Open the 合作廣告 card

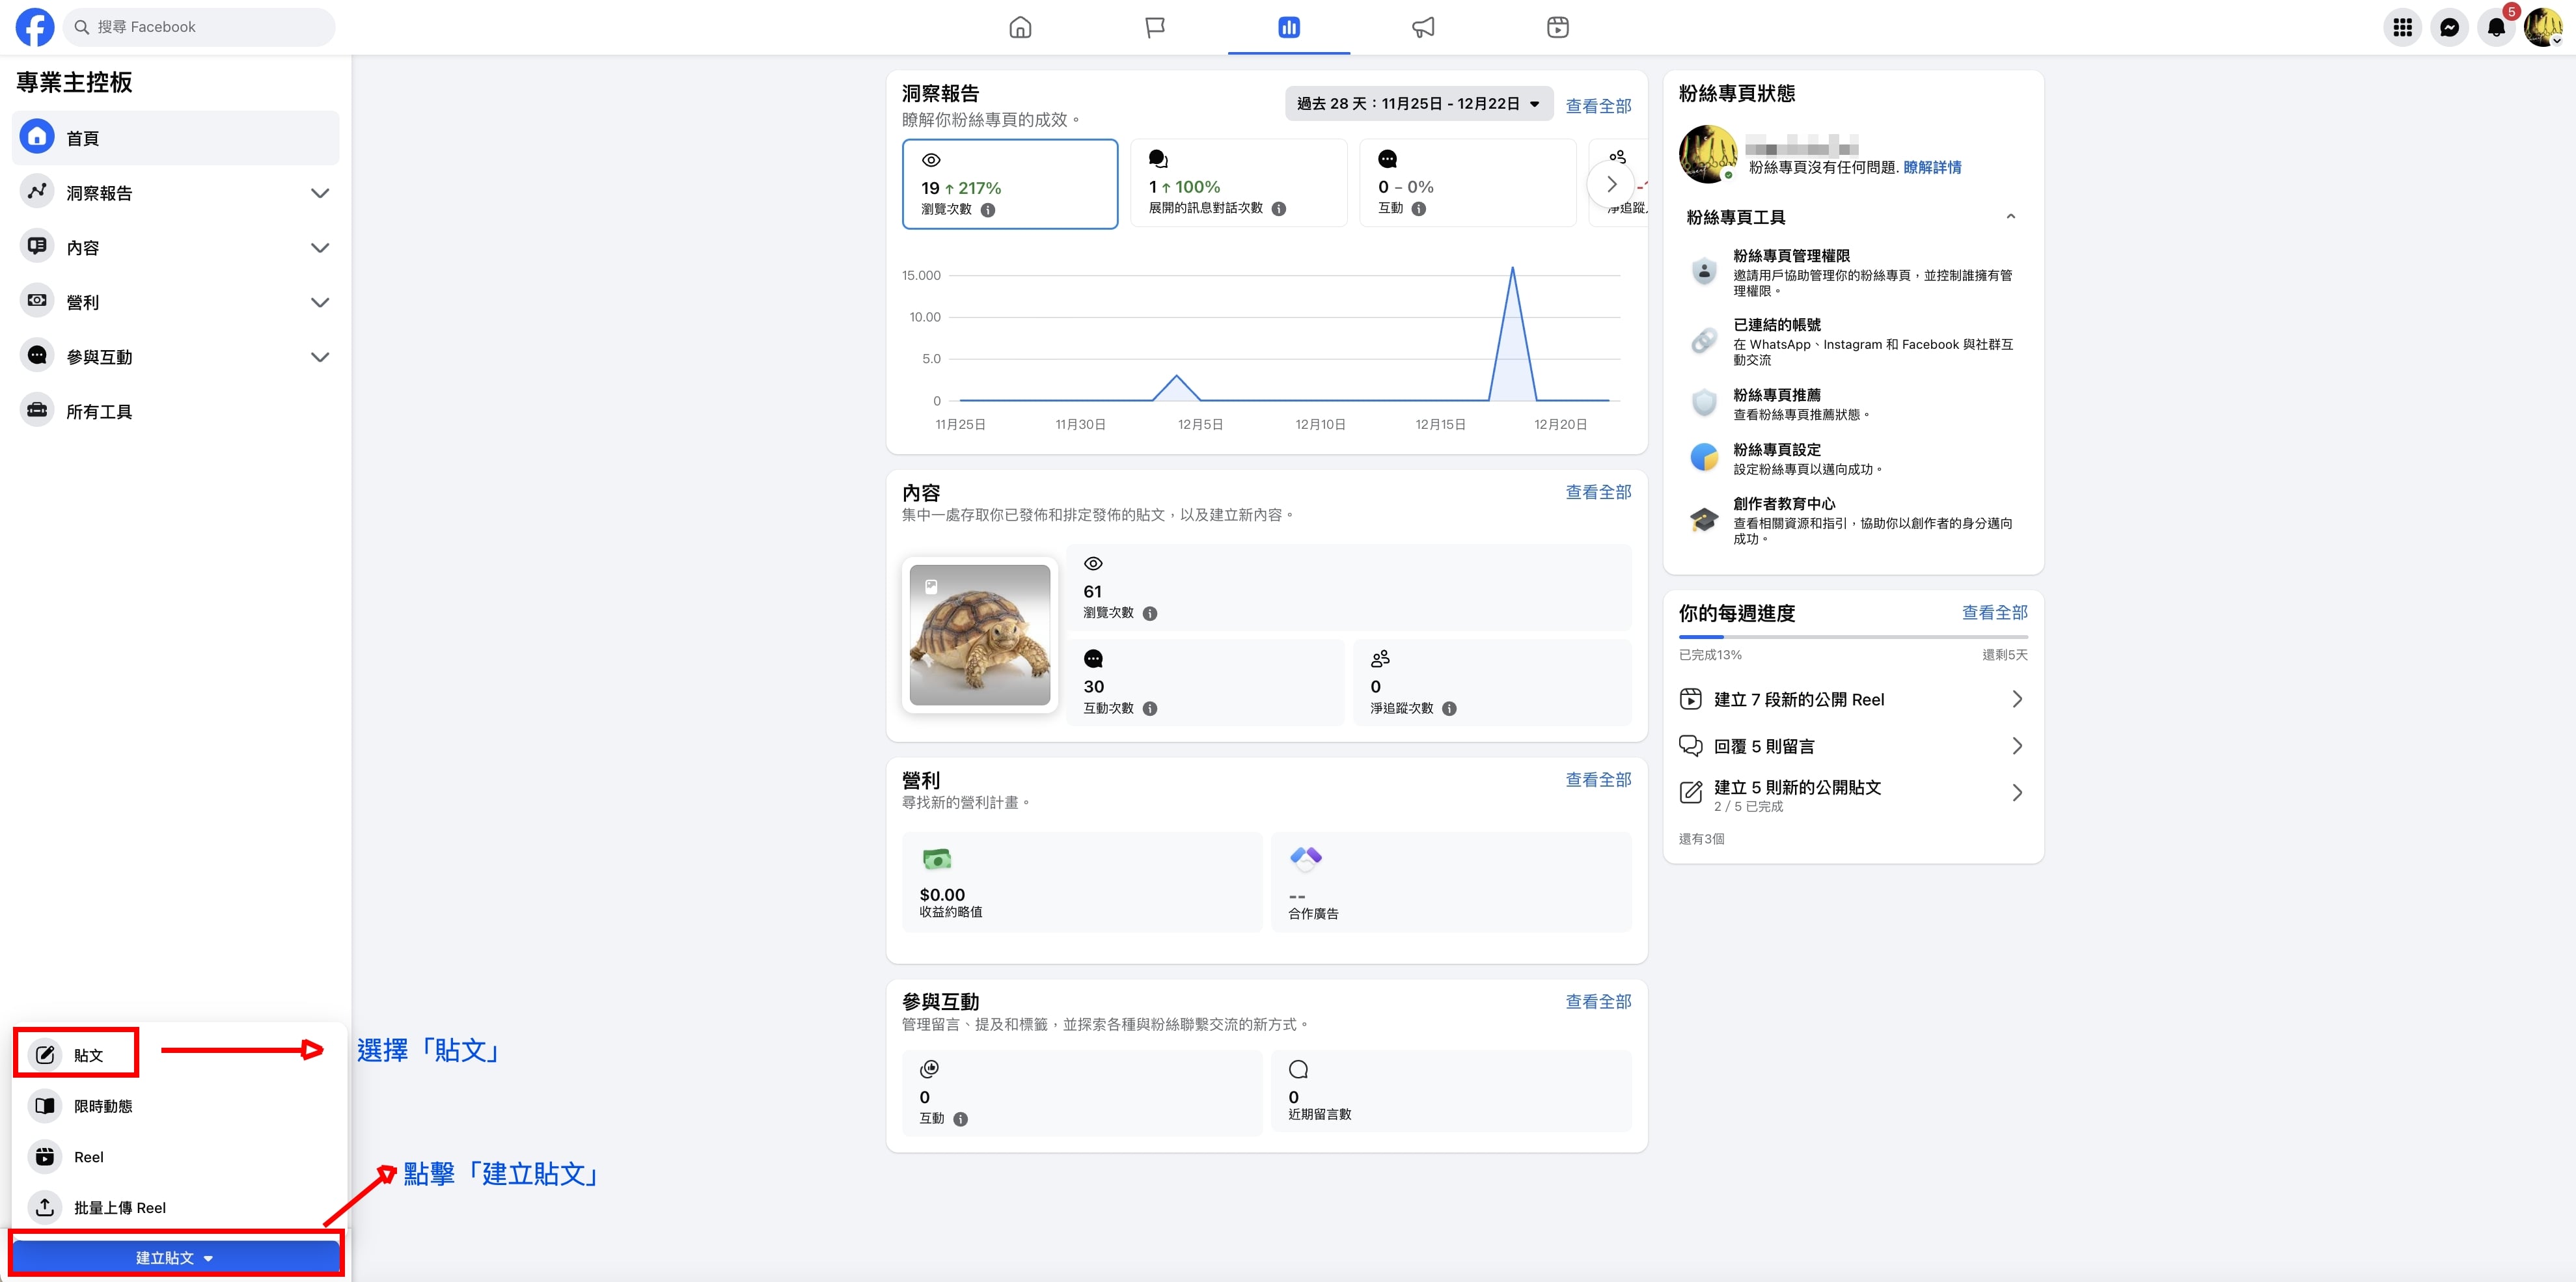coord(1451,883)
